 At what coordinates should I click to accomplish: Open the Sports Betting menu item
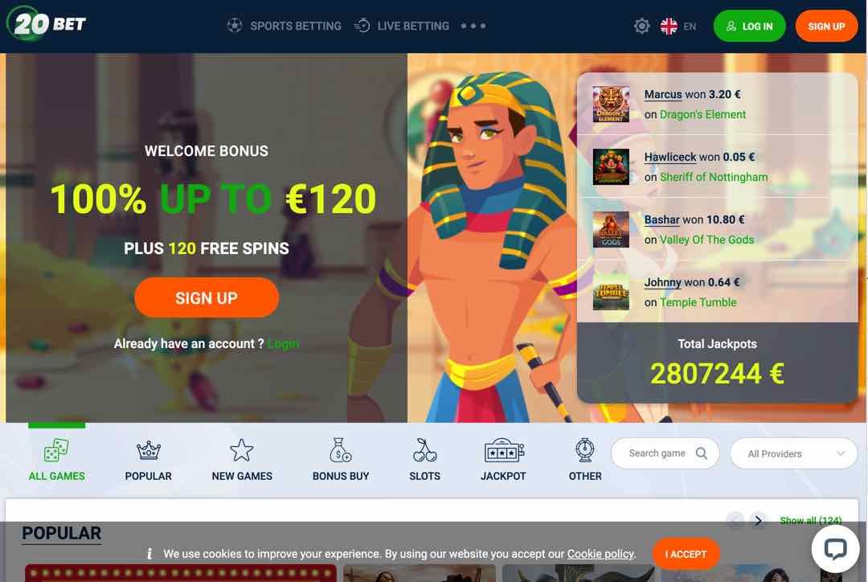tap(285, 26)
